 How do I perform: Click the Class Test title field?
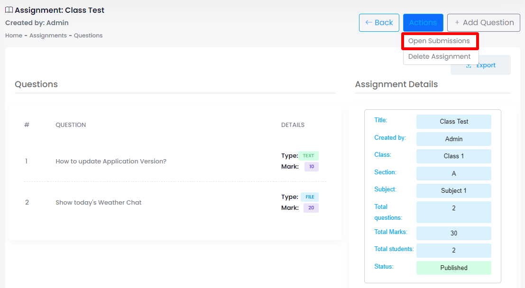click(454, 121)
